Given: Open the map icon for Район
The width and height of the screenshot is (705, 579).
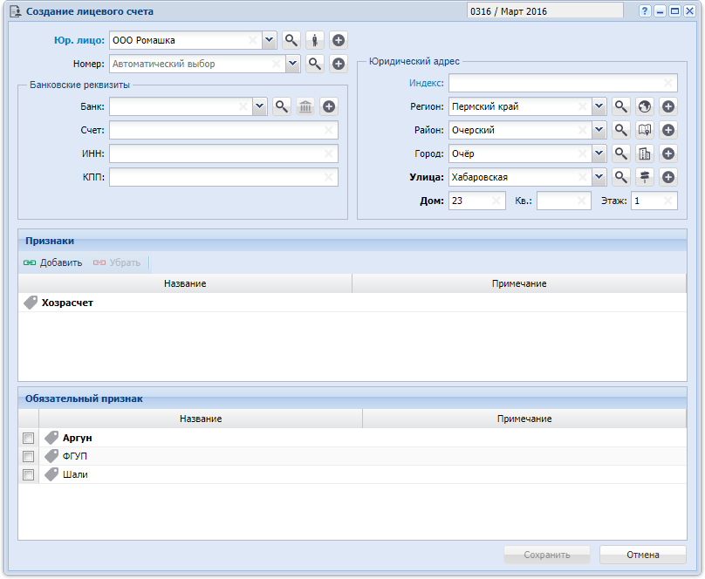Looking at the screenshot, I should 645,130.
